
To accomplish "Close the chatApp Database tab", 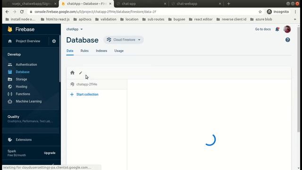I will [x=110, y=4].
